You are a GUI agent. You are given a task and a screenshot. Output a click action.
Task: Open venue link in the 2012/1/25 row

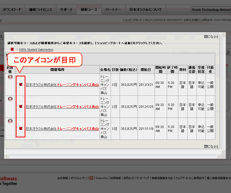pos(62,107)
